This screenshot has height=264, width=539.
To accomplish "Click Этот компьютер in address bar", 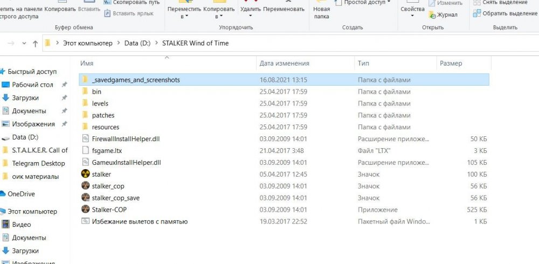I will 88,43.
